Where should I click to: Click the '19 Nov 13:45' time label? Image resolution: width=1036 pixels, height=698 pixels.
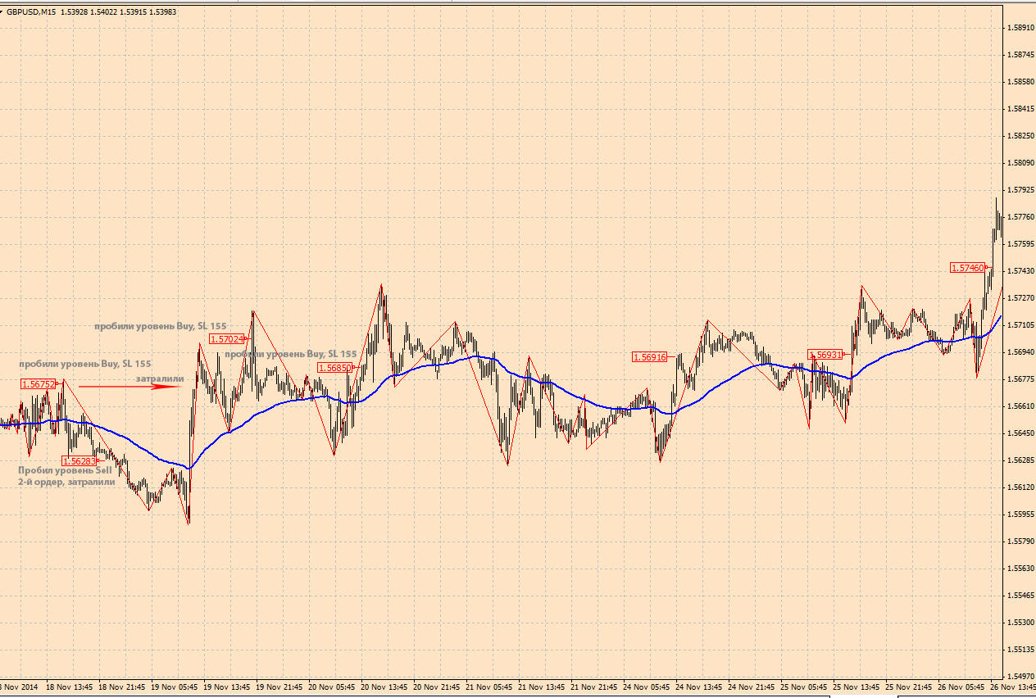tap(227, 687)
